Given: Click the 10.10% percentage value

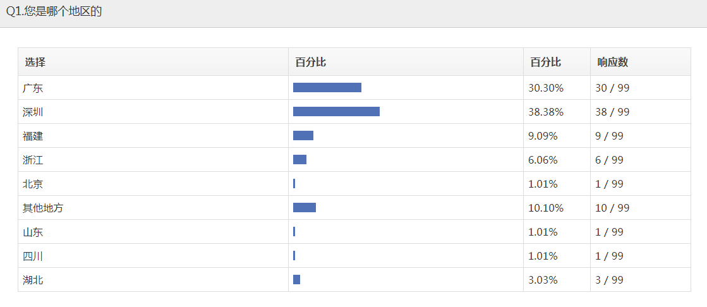Looking at the screenshot, I should coord(546,208).
